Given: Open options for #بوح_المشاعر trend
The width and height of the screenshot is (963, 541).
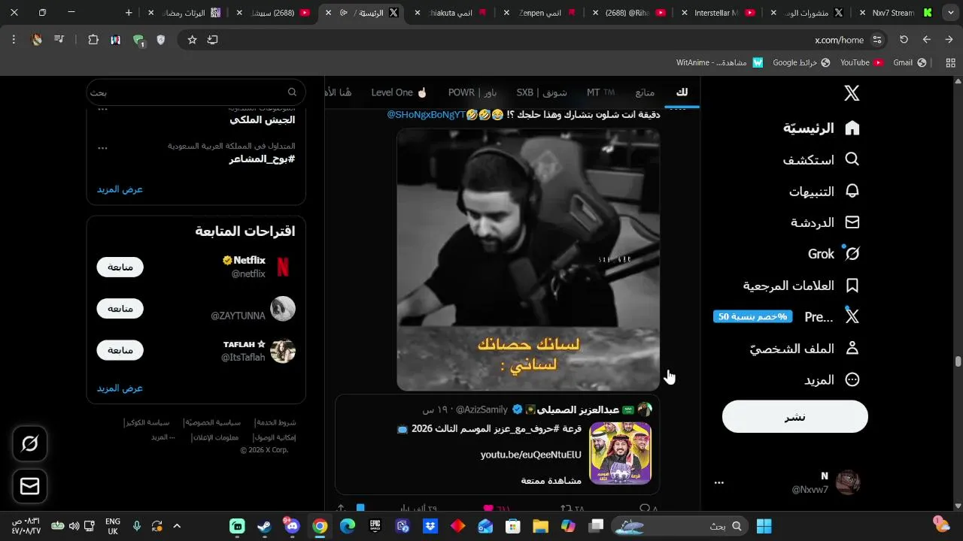Looking at the screenshot, I should tap(103, 148).
